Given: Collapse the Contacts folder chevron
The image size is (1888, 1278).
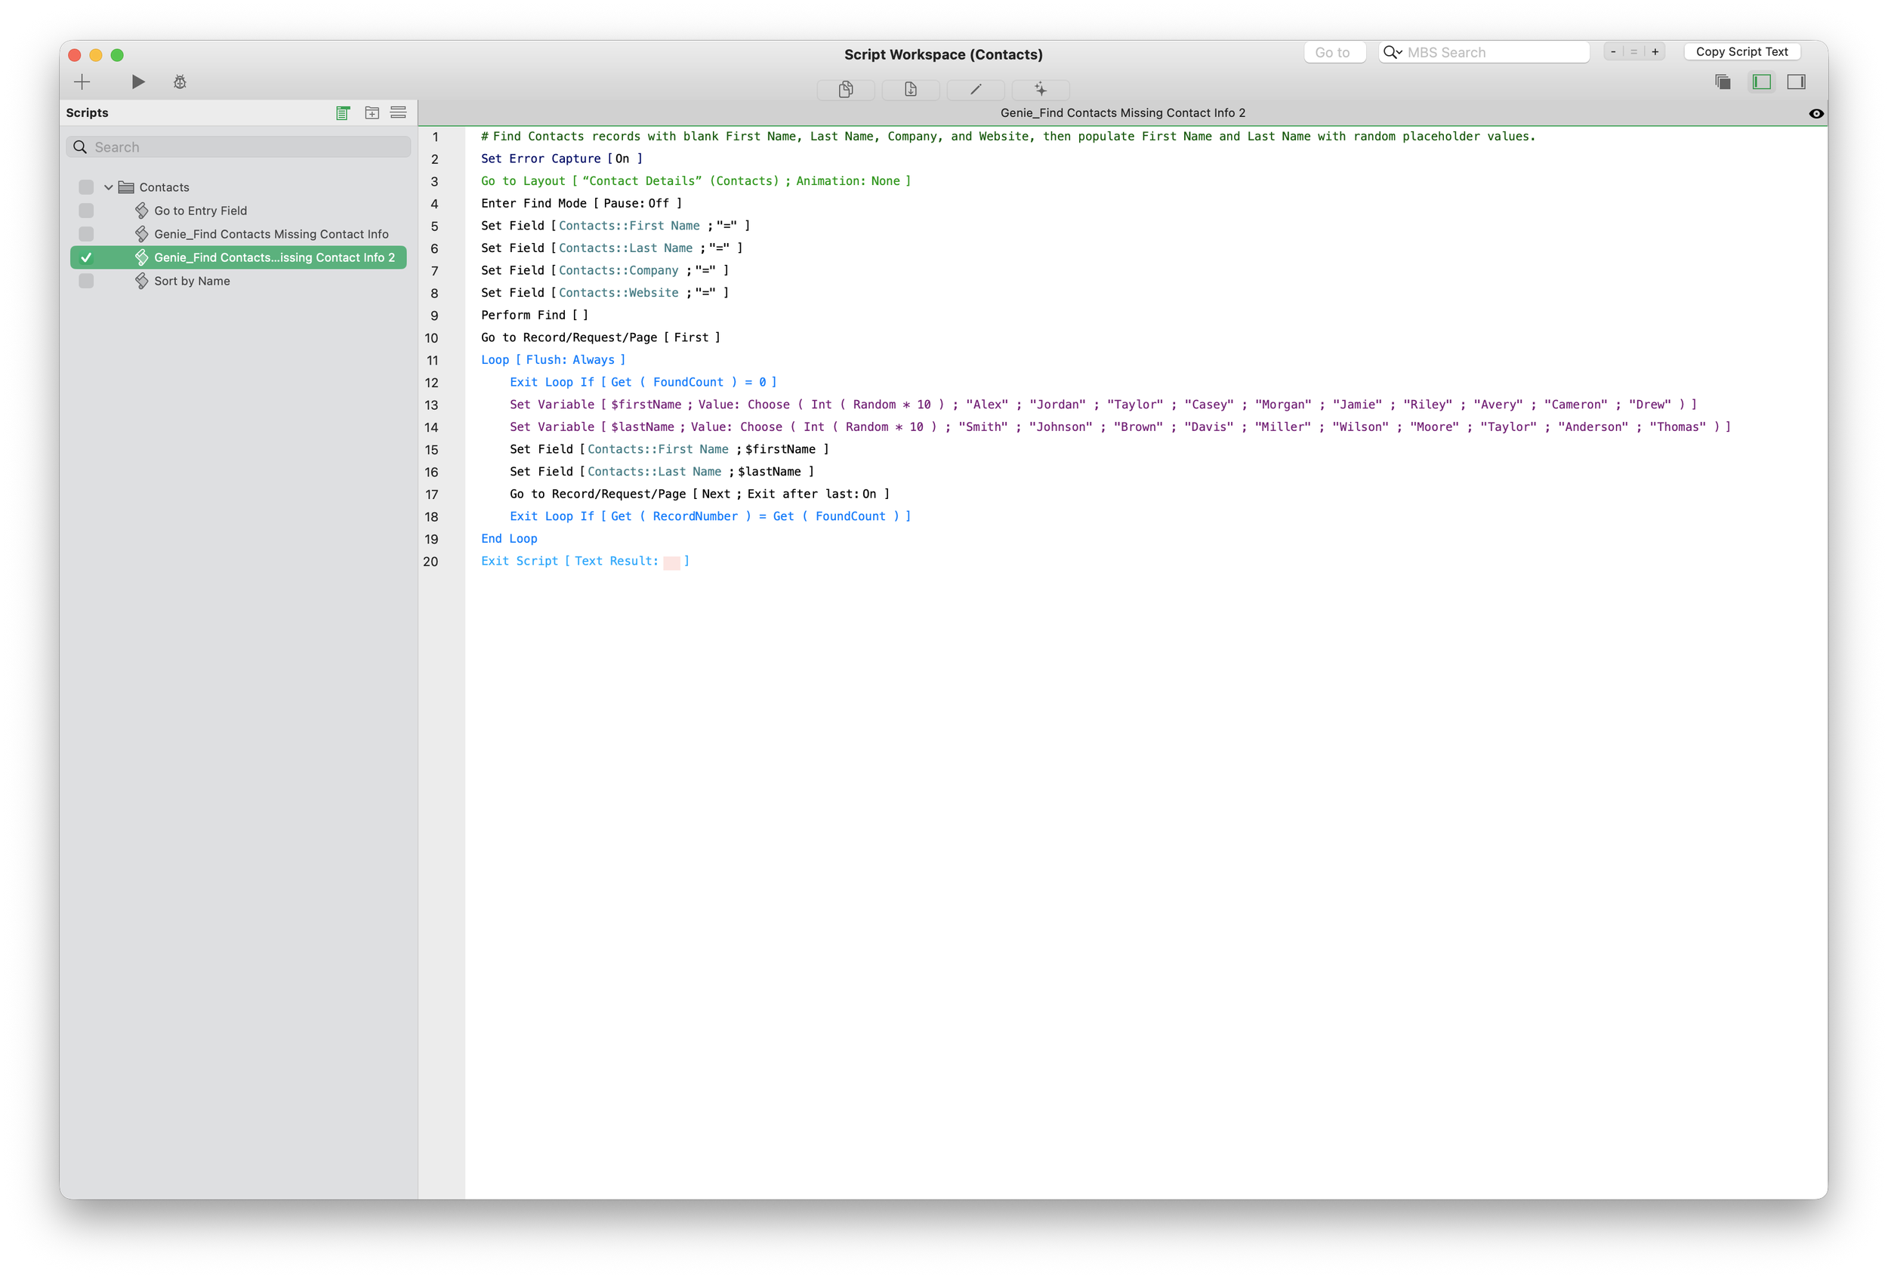Looking at the screenshot, I should point(108,187).
